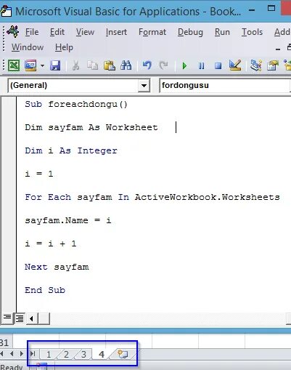
Task: Select sheet tab 2
Action: (x=66, y=354)
